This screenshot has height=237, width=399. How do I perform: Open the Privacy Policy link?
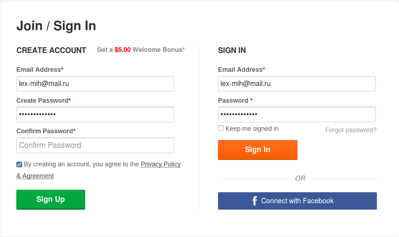[x=161, y=164]
